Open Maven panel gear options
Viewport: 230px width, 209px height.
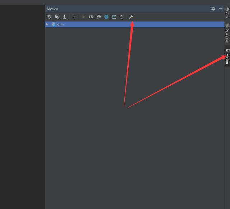point(213,9)
